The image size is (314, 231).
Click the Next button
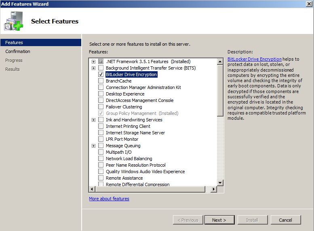[219, 220]
